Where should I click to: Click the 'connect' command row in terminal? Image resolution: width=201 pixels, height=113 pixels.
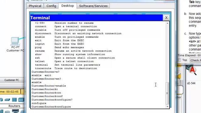click(66, 26)
